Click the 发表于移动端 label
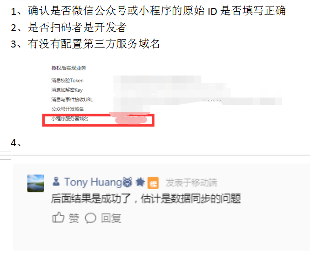This screenshot has width=310, height=259. 191,183
